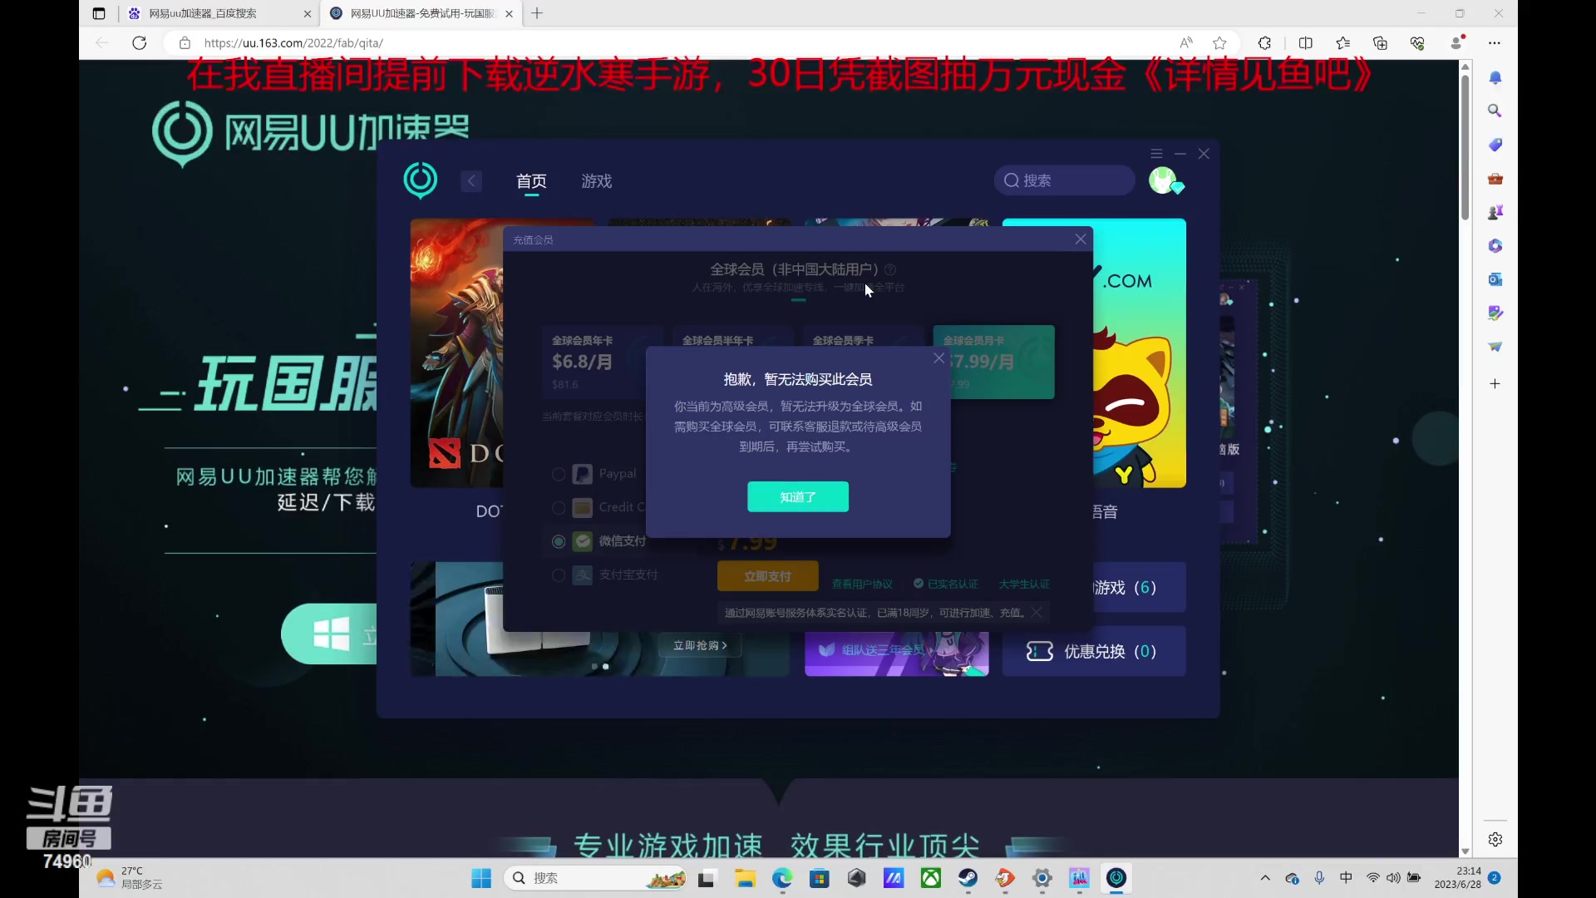Dismiss the real-name verification notice bar
The image size is (1596, 898).
pyautogui.click(x=1037, y=613)
